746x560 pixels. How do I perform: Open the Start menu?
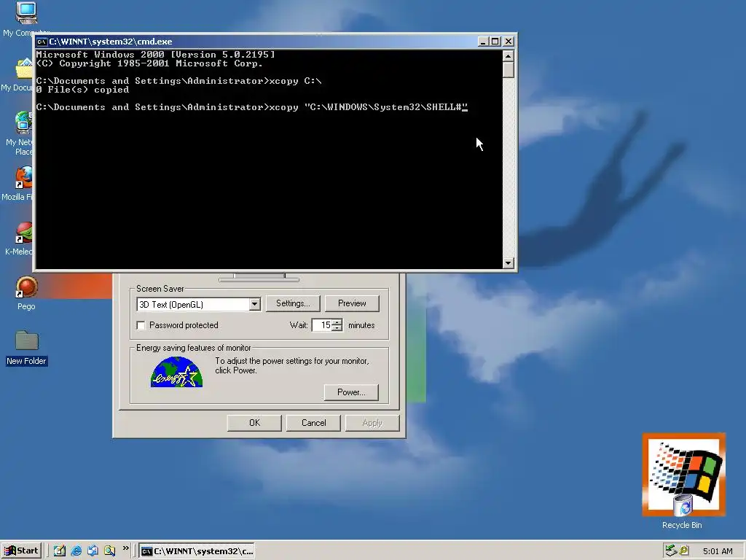(x=21, y=551)
